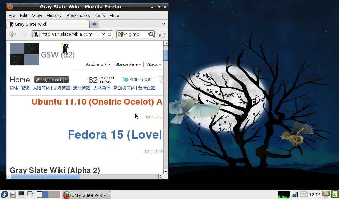The height and width of the screenshot is (199, 339).
Task: Show the desktop using the taskbar icon
Action: [21, 194]
